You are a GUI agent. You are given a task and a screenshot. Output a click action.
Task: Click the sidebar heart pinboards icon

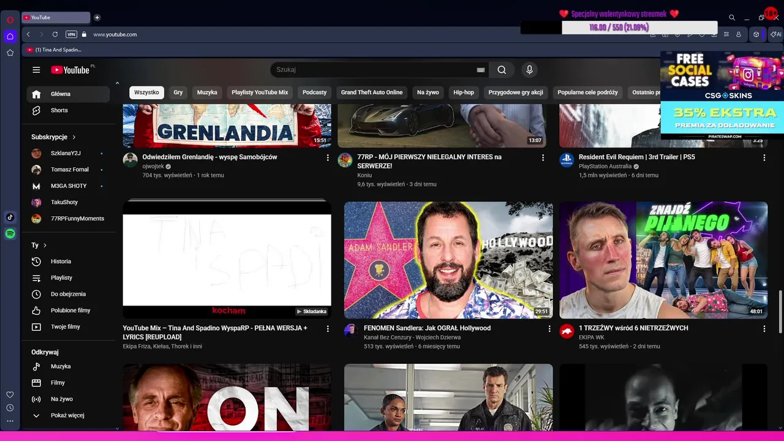(x=10, y=394)
